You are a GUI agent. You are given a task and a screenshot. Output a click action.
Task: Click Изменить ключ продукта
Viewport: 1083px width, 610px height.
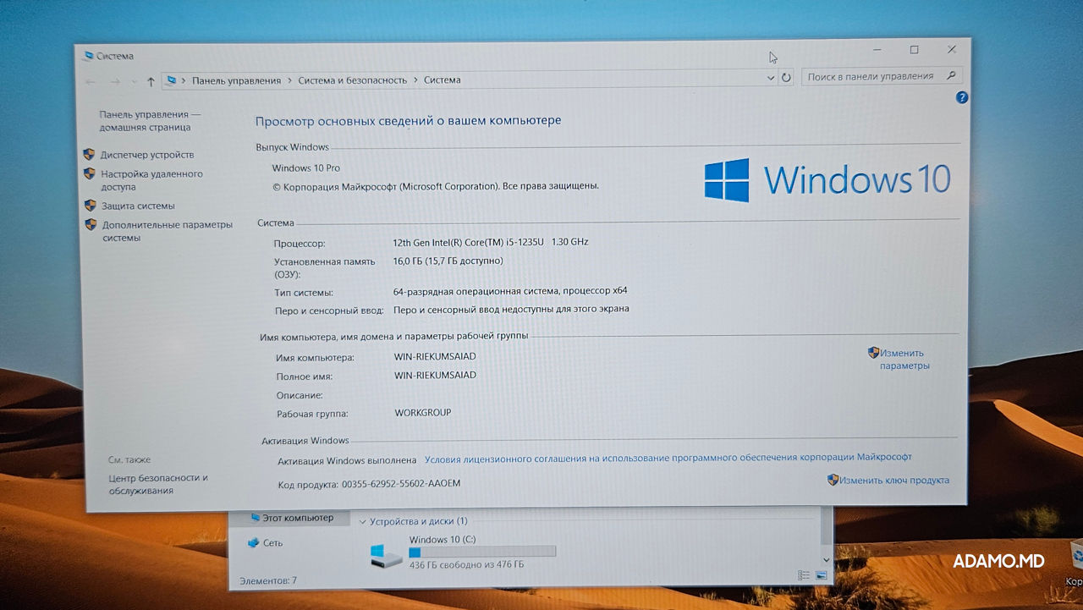[894, 481]
